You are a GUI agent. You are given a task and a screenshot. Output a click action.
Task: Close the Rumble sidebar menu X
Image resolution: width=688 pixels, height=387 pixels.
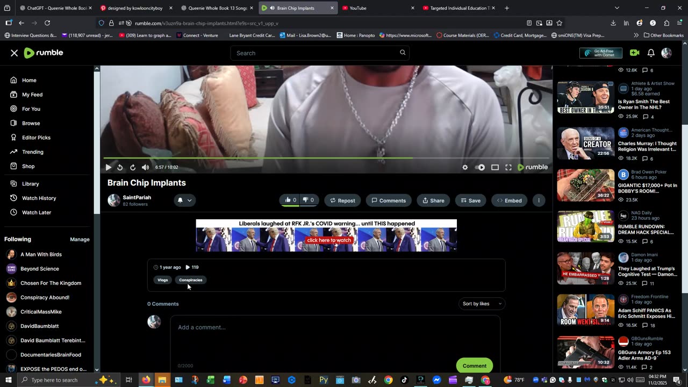pos(15,53)
